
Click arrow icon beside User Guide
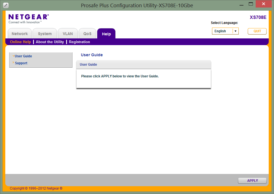click(x=13, y=56)
